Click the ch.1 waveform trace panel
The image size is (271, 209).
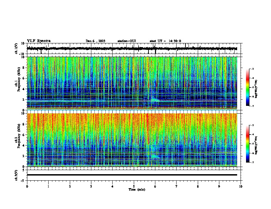134,48
